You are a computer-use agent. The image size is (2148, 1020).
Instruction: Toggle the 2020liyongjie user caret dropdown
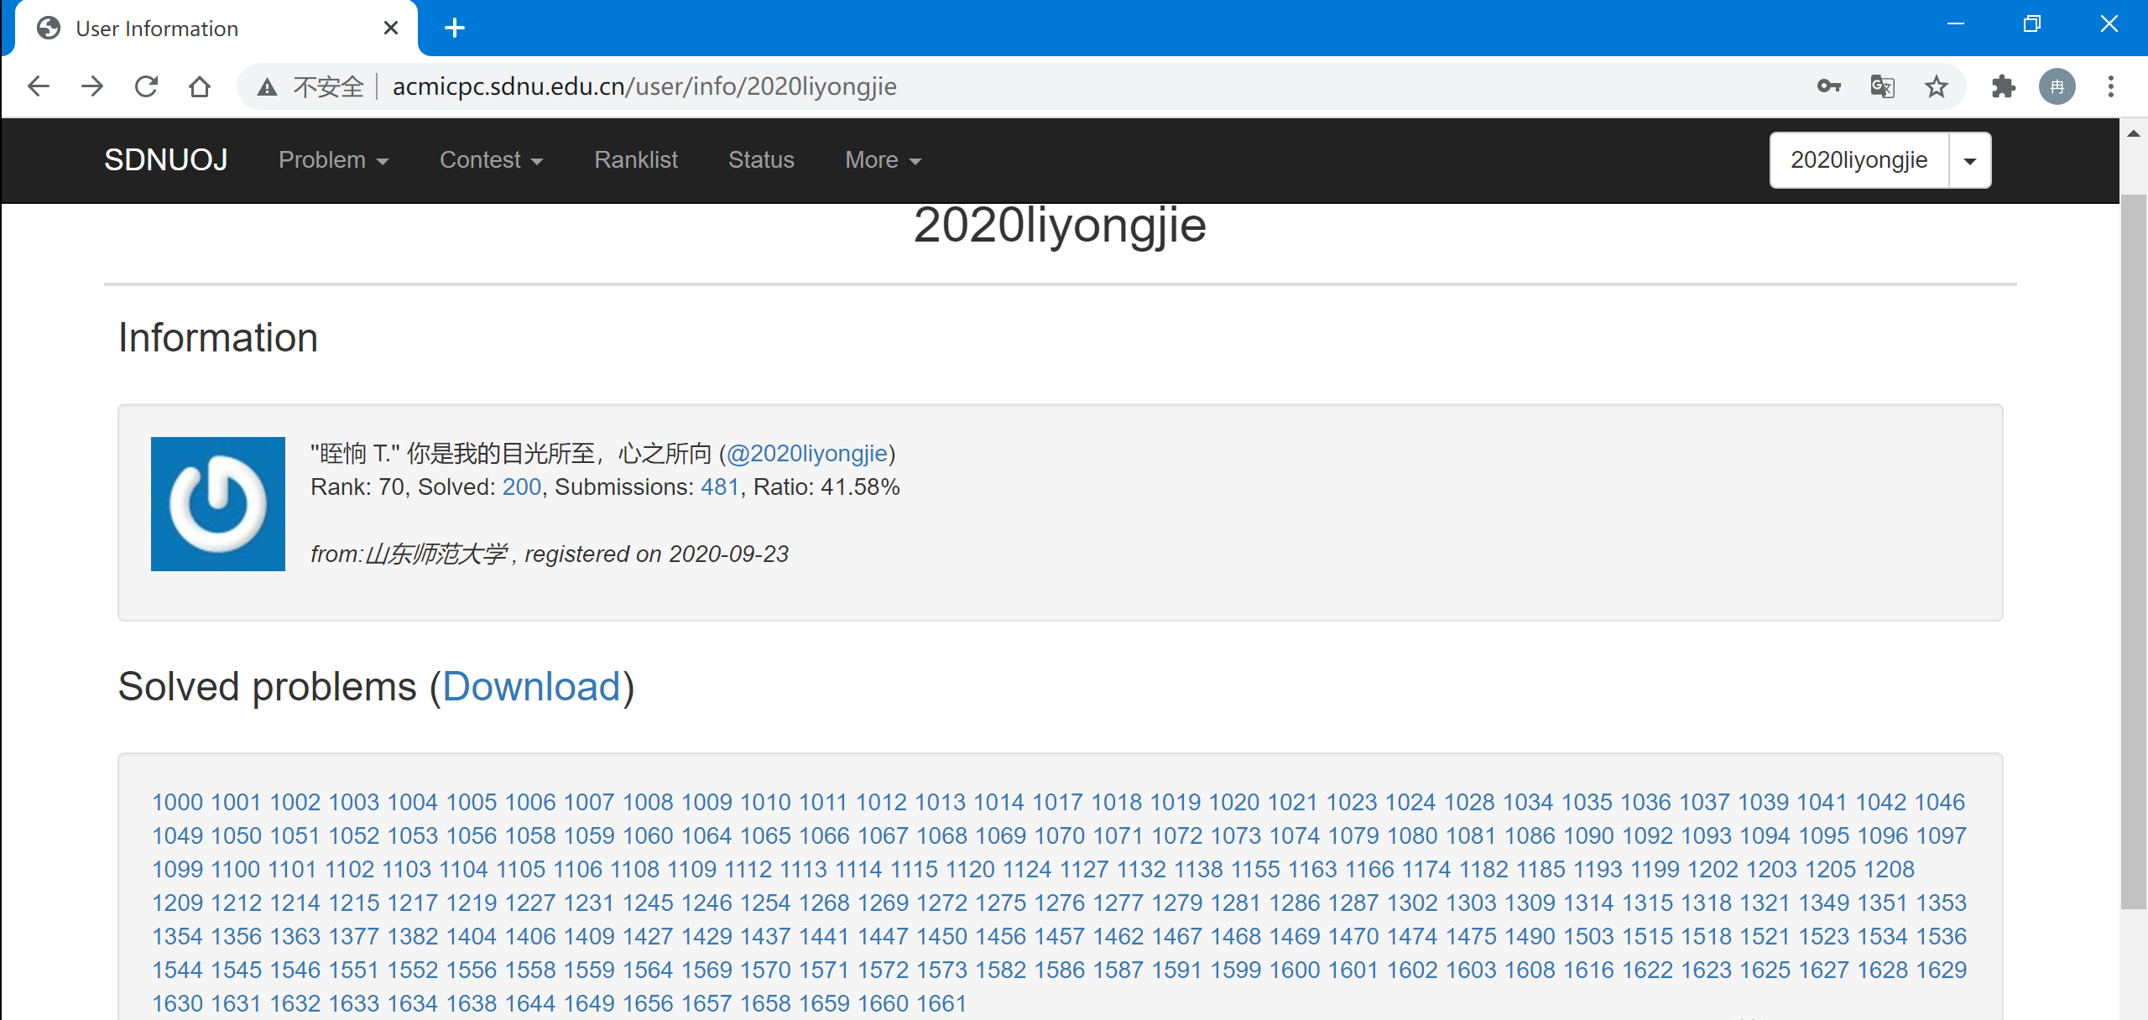(x=1969, y=160)
